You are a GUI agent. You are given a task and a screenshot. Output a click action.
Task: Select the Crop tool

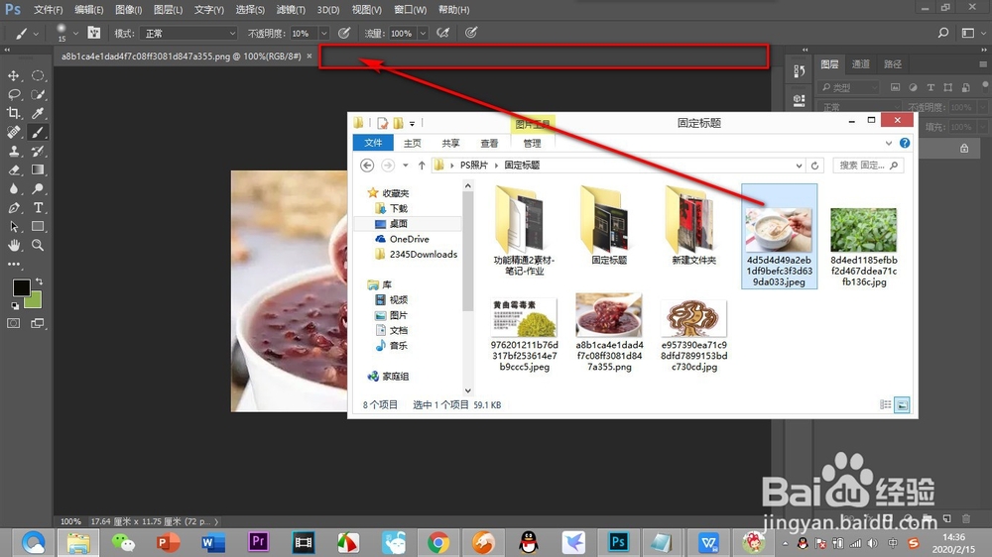click(x=13, y=113)
